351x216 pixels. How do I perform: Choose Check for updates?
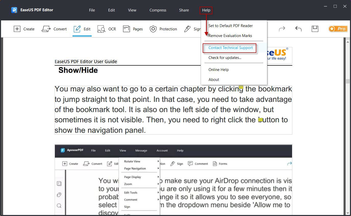click(x=225, y=57)
